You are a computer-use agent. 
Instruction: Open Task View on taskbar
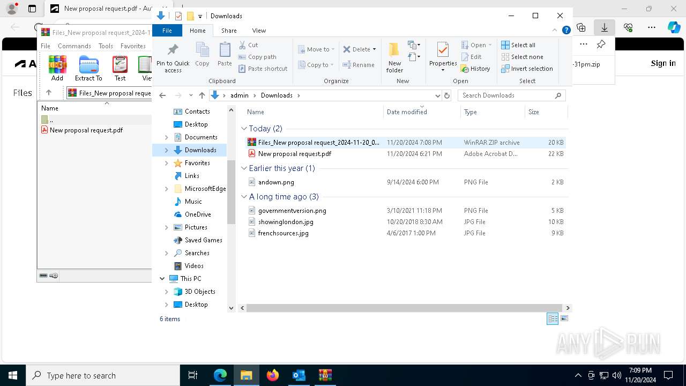(193, 375)
